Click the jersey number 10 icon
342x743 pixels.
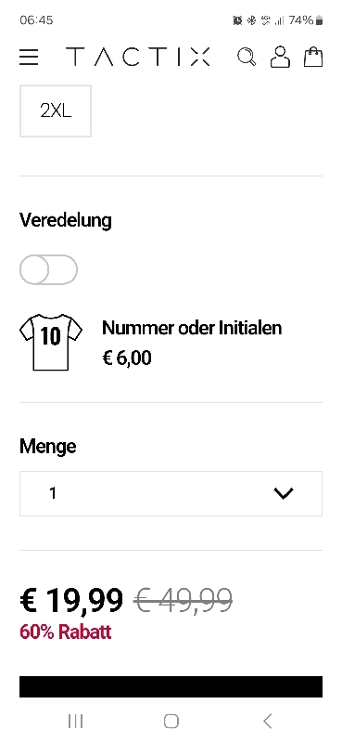point(51,342)
